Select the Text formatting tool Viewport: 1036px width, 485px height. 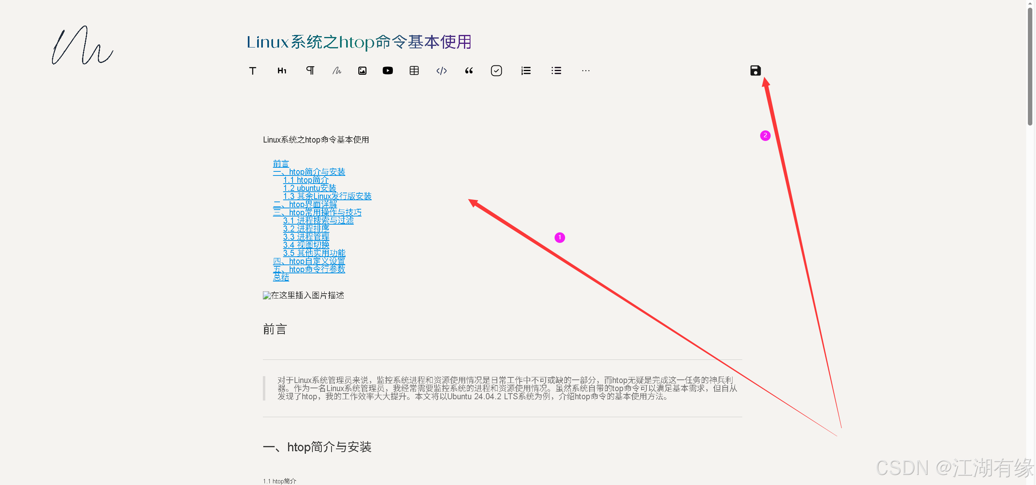[253, 70]
